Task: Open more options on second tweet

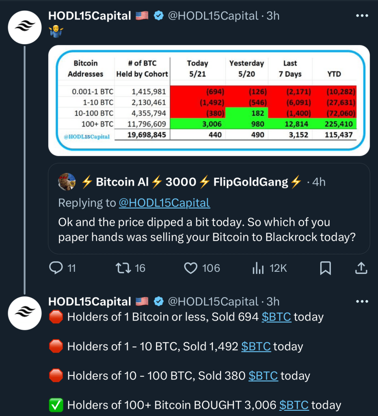Action: coord(361,302)
